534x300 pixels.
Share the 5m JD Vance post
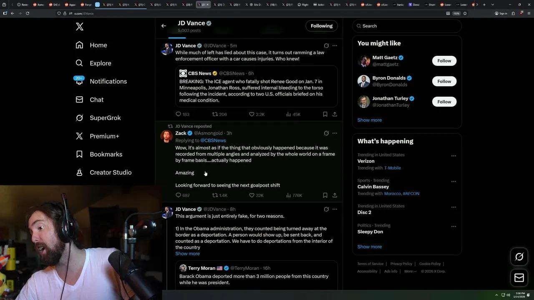(x=335, y=114)
